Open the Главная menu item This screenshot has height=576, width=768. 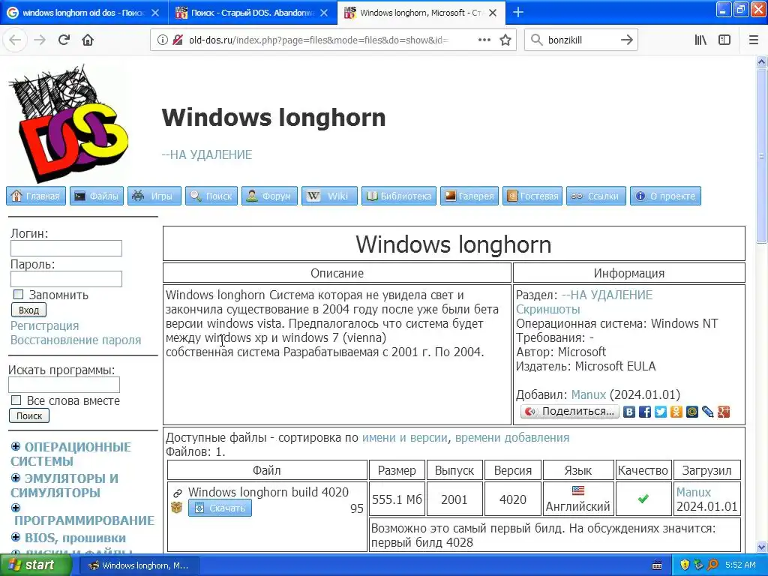(x=36, y=196)
